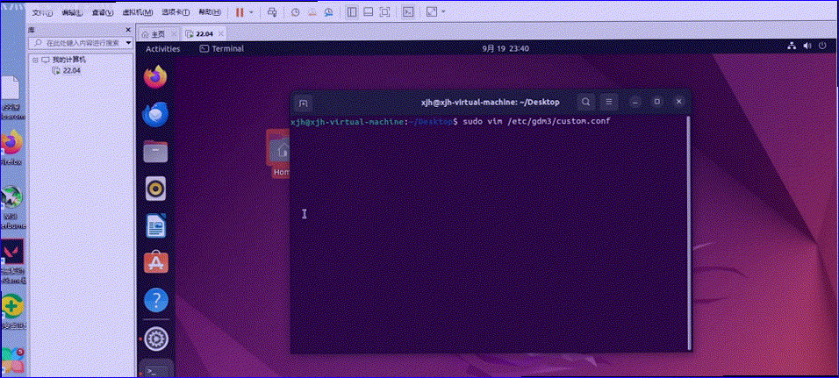The height and width of the screenshot is (378, 839).
Task: Open the Help icon in the dock
Action: (x=155, y=301)
